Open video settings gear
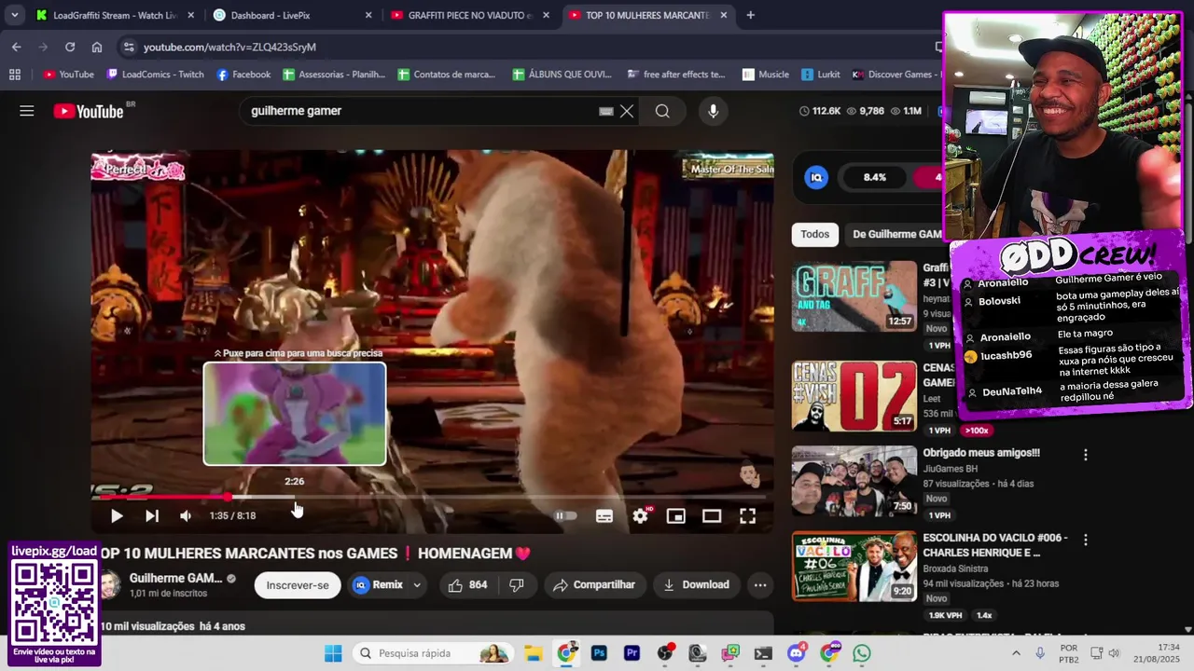The image size is (1194, 671). click(x=641, y=515)
